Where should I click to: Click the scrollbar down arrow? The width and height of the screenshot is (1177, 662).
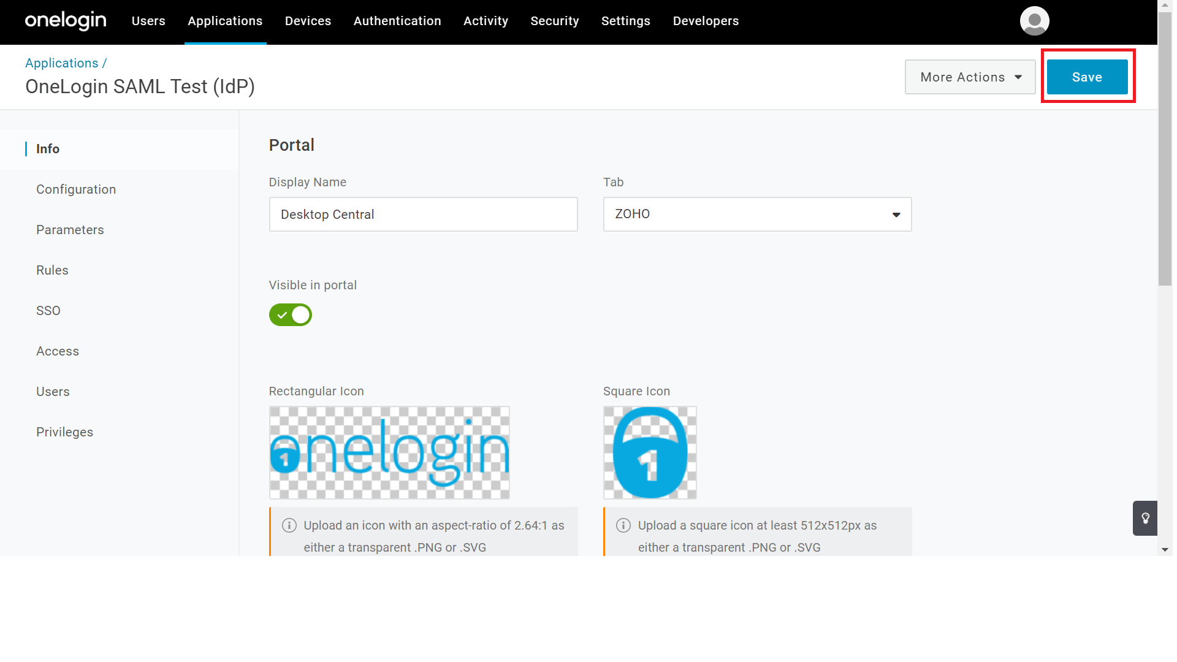(x=1165, y=550)
